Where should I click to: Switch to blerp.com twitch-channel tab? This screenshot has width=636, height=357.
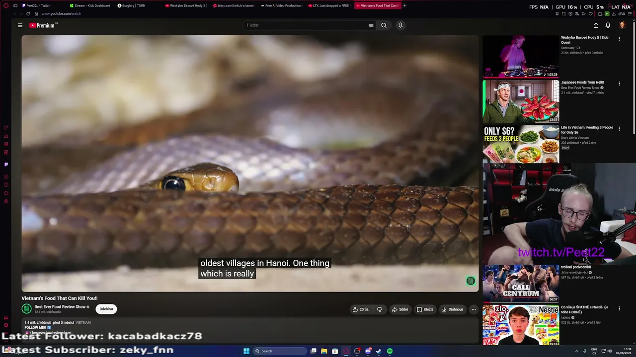coord(234,5)
